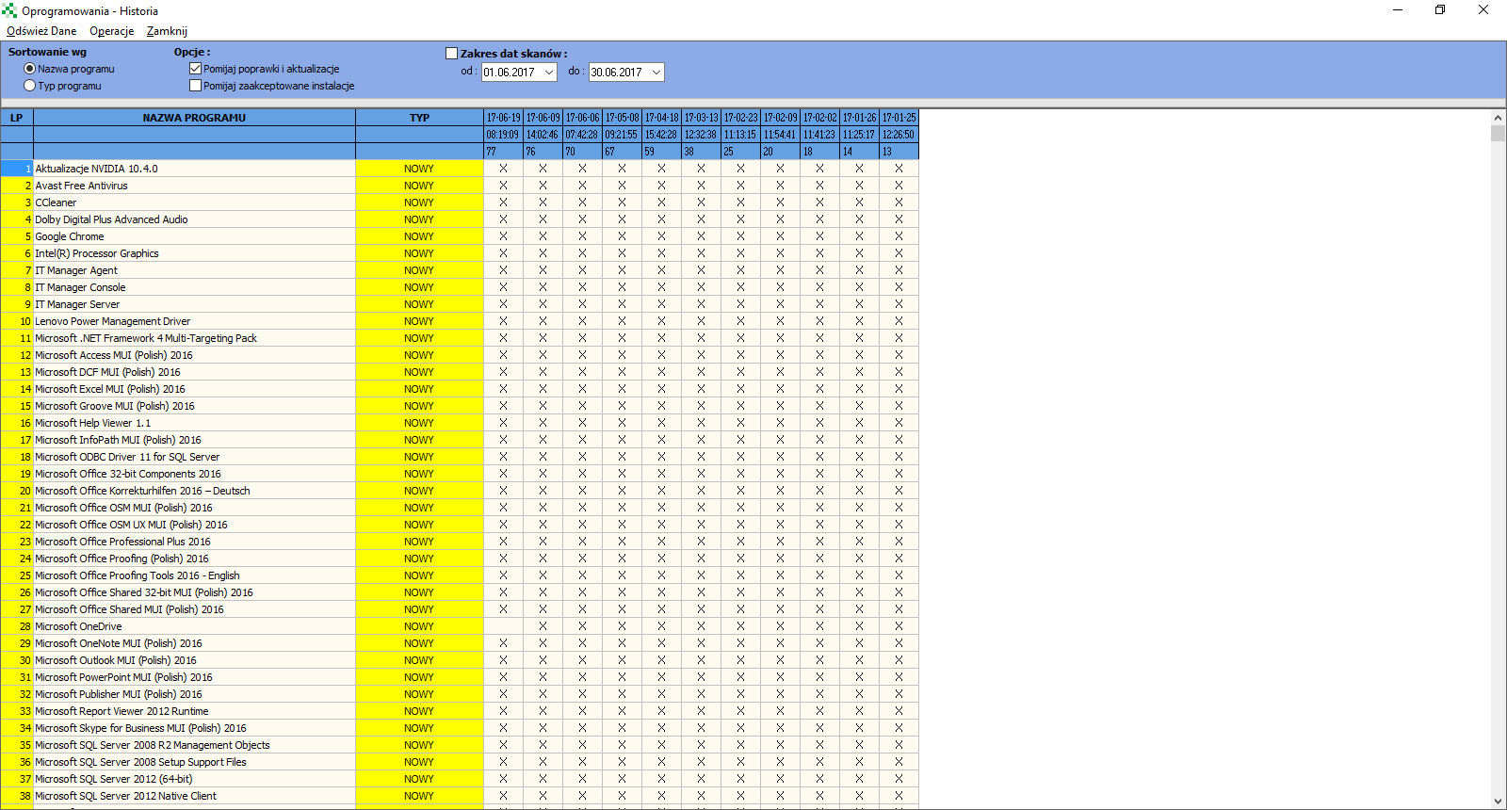Select Microsoft OneDrive row

point(194,626)
